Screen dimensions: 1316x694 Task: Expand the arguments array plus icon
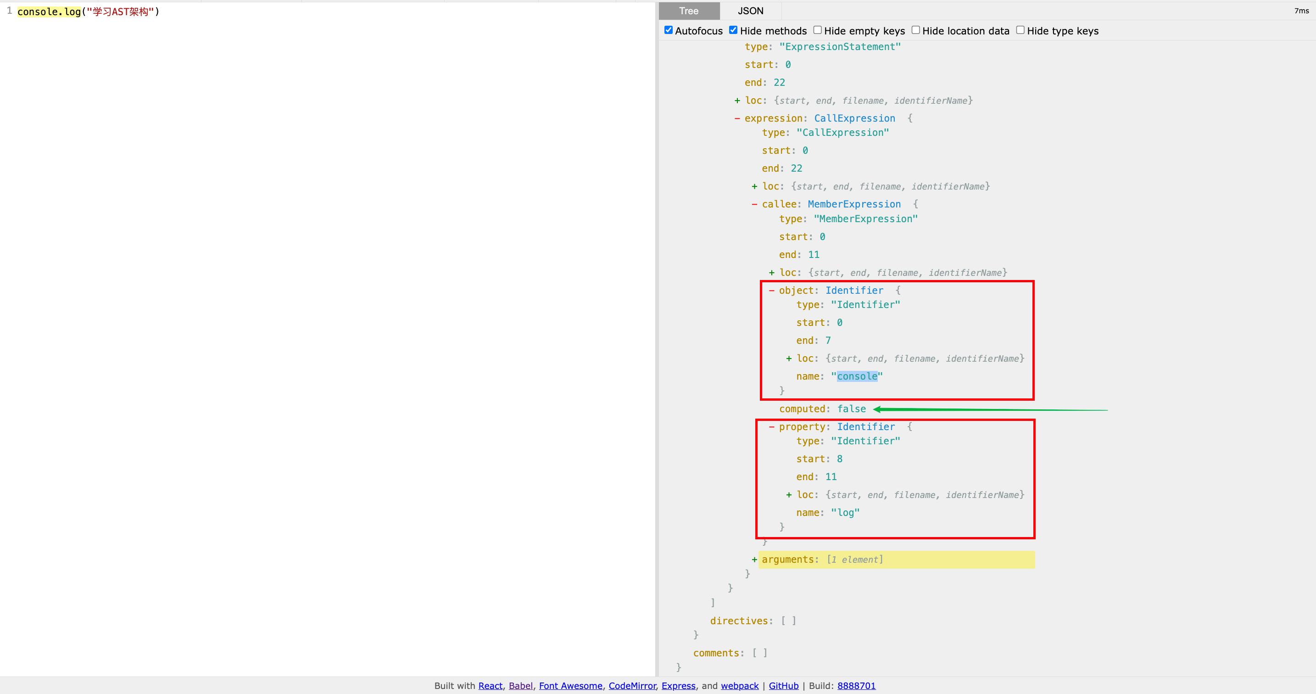click(x=754, y=560)
